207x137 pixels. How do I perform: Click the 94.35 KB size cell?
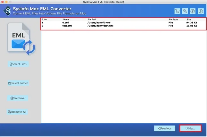[x=192, y=22]
